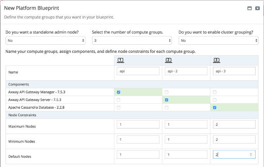Viewport: 264px width, 167px height.
Task: Enable Cassandra Database for group 2
Action: point(166,107)
